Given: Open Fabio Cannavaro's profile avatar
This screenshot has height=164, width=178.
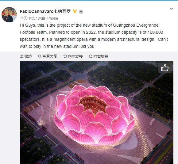Looking at the screenshot, I should tap(9, 15).
